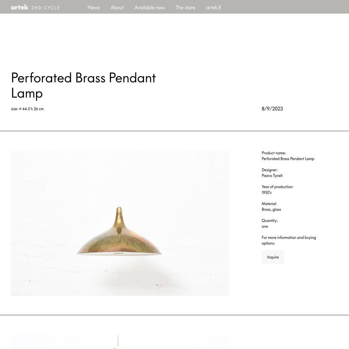
Task: Click the artek logo in header
Action: [x=20, y=7]
